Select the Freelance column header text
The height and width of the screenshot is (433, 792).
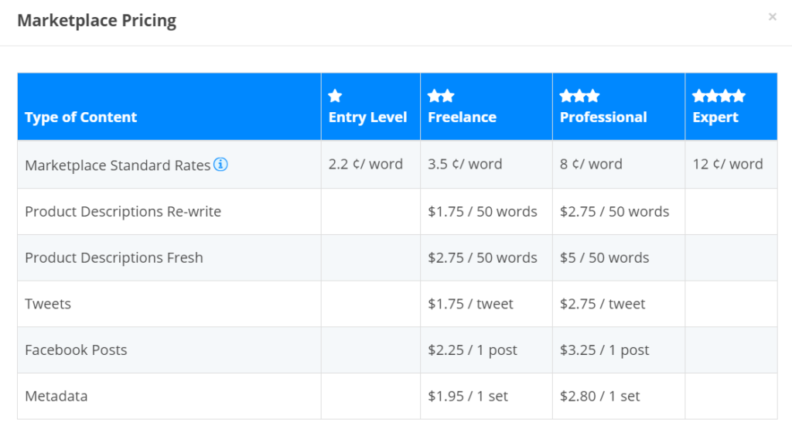pos(463,117)
